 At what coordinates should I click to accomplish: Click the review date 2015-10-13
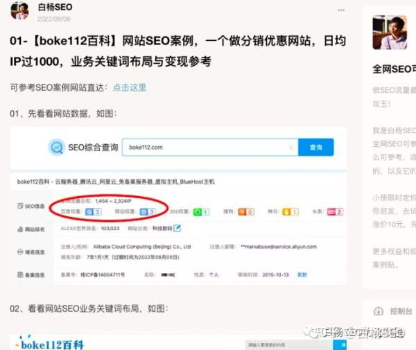coord(275,274)
